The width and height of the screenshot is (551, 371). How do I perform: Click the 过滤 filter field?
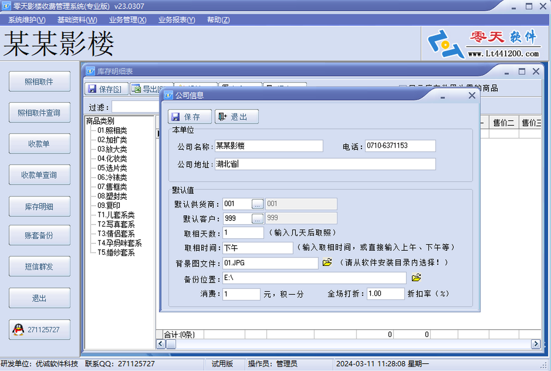click(x=135, y=107)
